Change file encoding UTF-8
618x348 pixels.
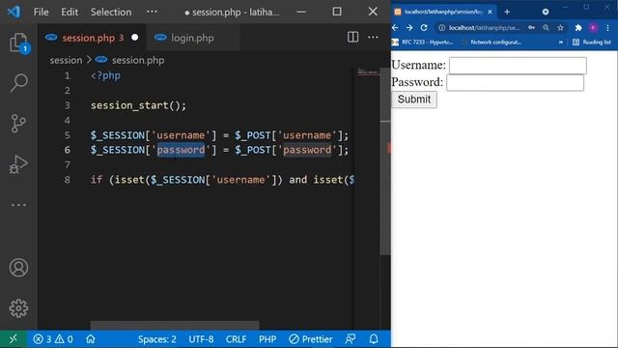pos(201,339)
